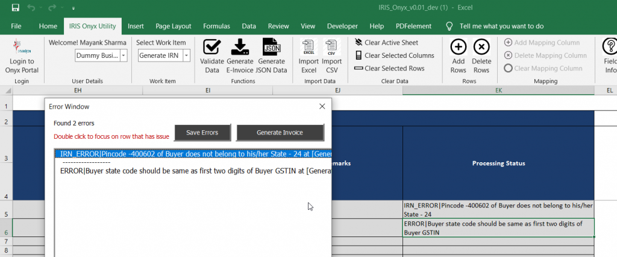Screen dimensions: 617x257
Task: Click the Field Info question mark icon
Action: (610, 47)
